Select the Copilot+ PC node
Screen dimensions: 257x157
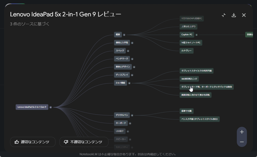[187, 34]
